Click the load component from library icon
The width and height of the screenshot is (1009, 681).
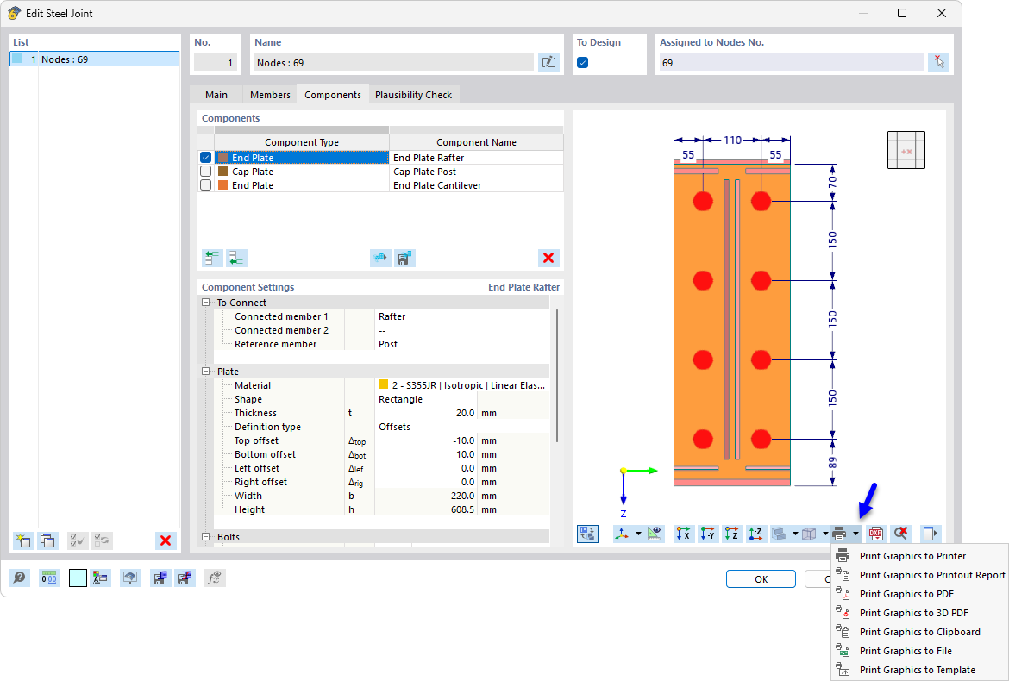pyautogui.click(x=380, y=258)
